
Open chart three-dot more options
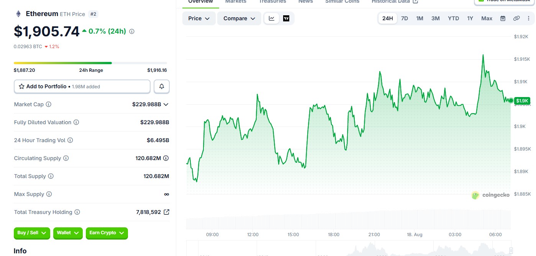click(x=528, y=18)
